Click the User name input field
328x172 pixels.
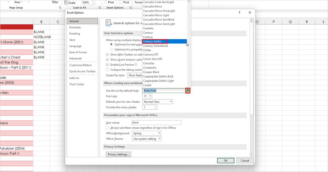pyautogui.click(x=156, y=122)
